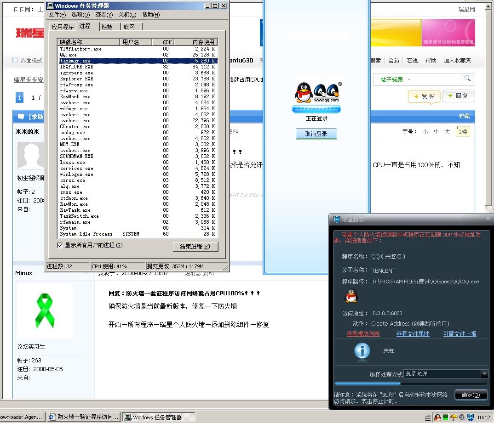Viewport: 494px width, 423px height.
Task: Sort processes by 用户名 column header
Action: click(136, 42)
